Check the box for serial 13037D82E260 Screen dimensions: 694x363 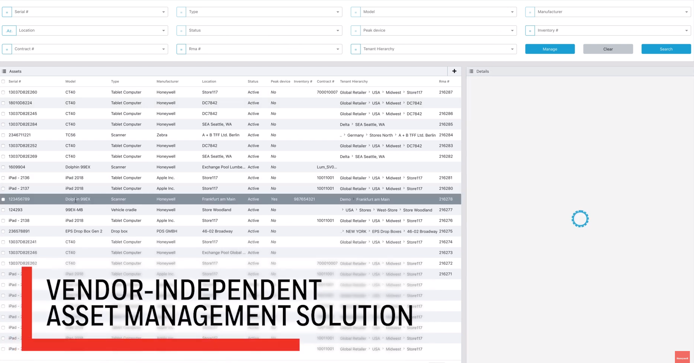coord(3,92)
